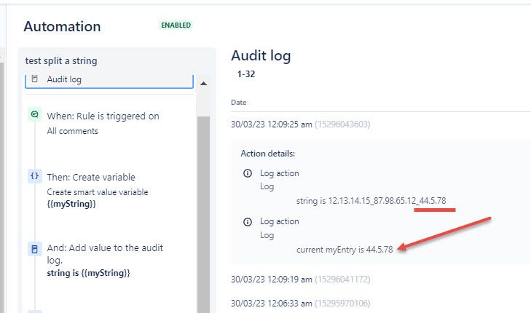Click the ENABLED status badge
The height and width of the screenshot is (313, 531).
[x=176, y=25]
